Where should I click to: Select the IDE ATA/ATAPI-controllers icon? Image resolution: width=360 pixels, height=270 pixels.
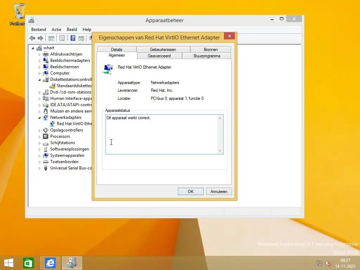tap(46, 105)
